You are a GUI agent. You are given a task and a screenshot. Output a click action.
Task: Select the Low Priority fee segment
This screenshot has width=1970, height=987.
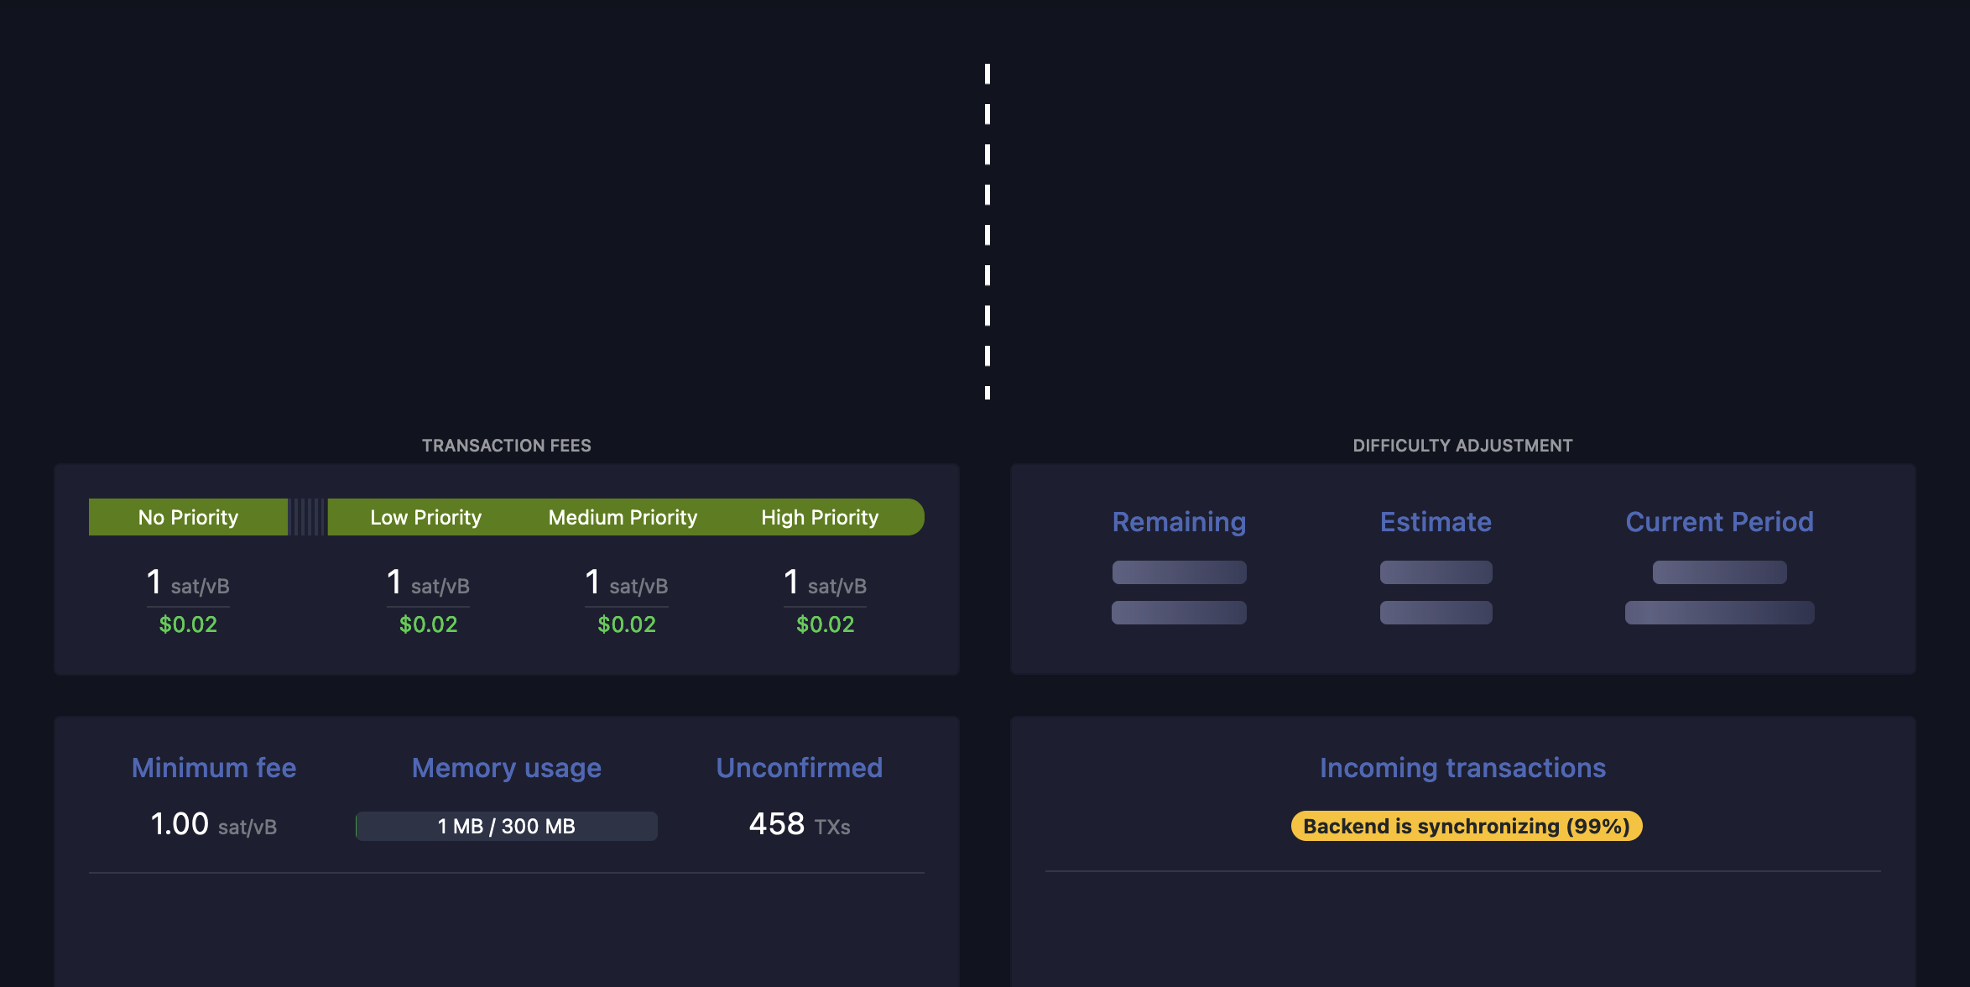(x=425, y=517)
